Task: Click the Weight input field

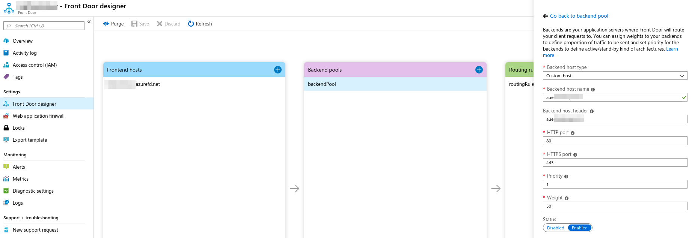Action: [x=615, y=206]
